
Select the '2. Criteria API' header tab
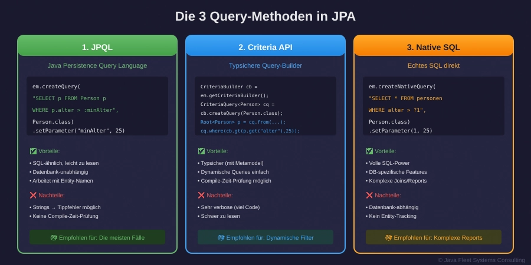coord(265,47)
